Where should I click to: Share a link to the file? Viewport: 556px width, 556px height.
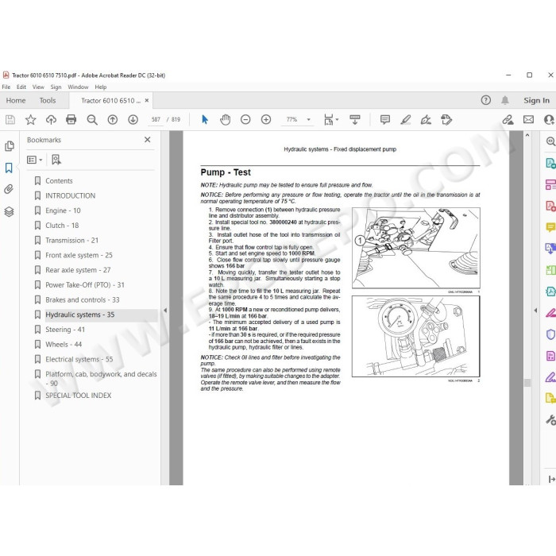tap(508, 120)
